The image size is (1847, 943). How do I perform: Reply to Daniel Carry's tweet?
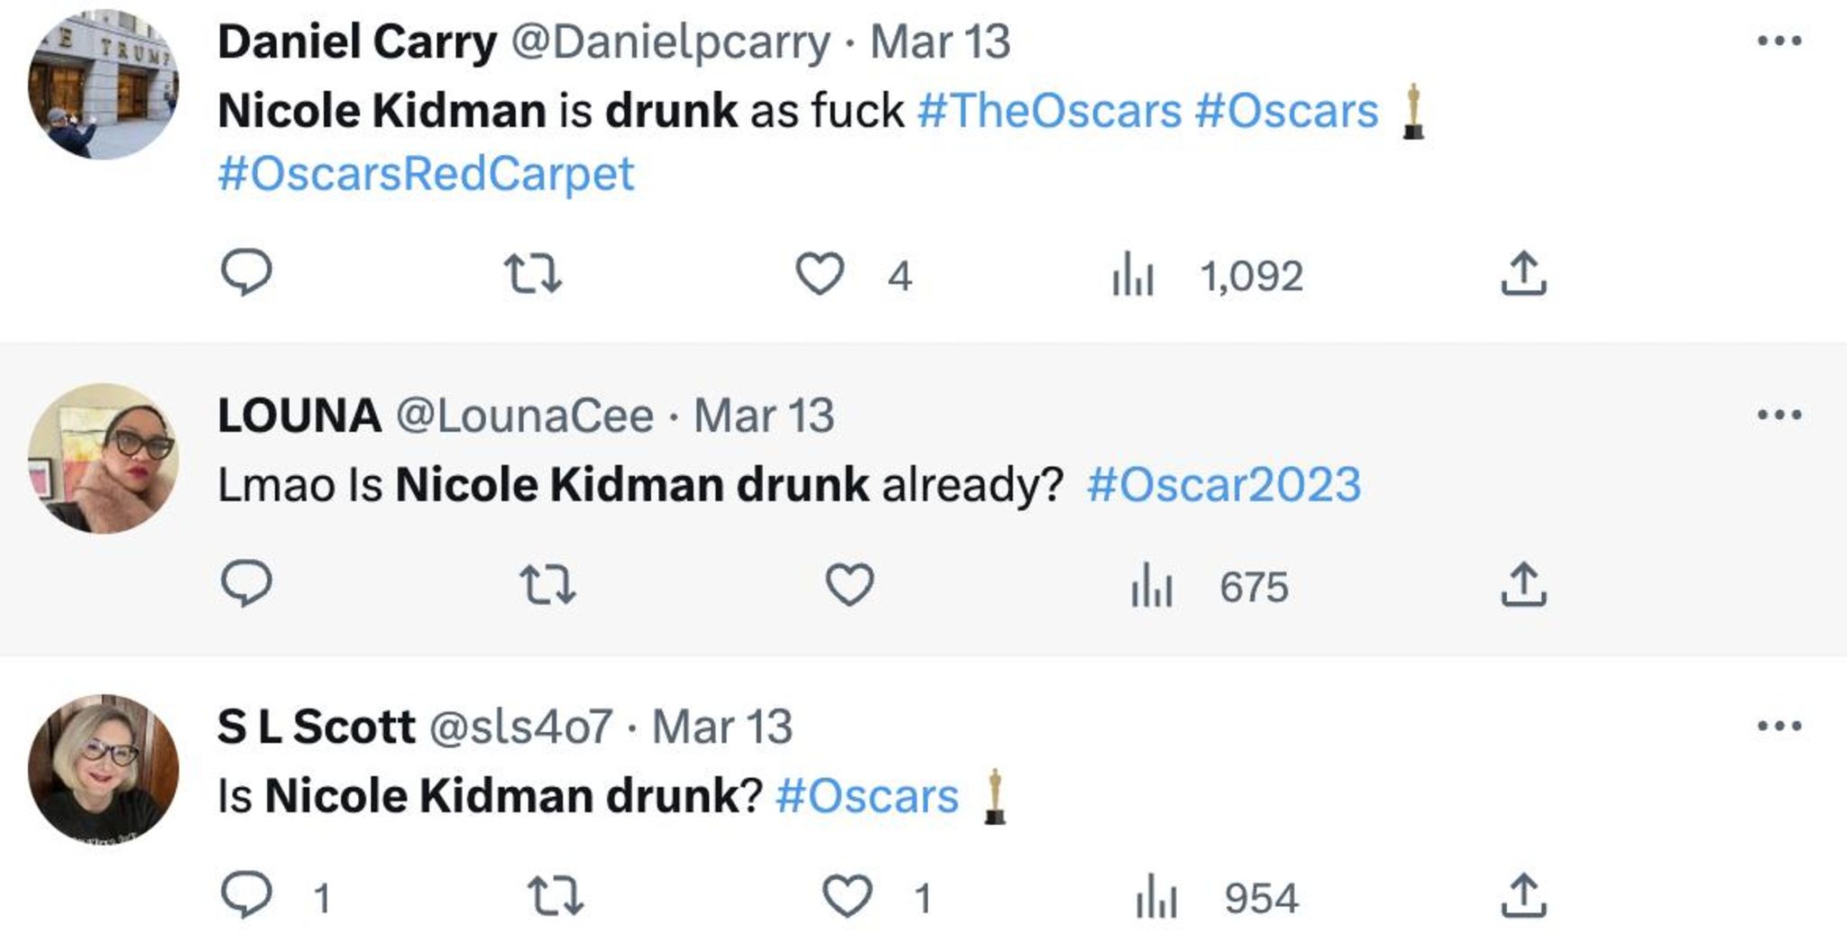coord(246,272)
